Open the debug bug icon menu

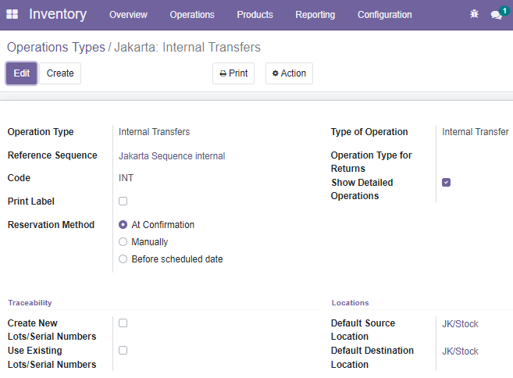point(474,14)
